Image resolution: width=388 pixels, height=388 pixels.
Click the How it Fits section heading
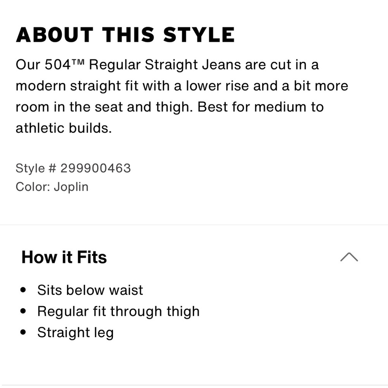point(64,257)
